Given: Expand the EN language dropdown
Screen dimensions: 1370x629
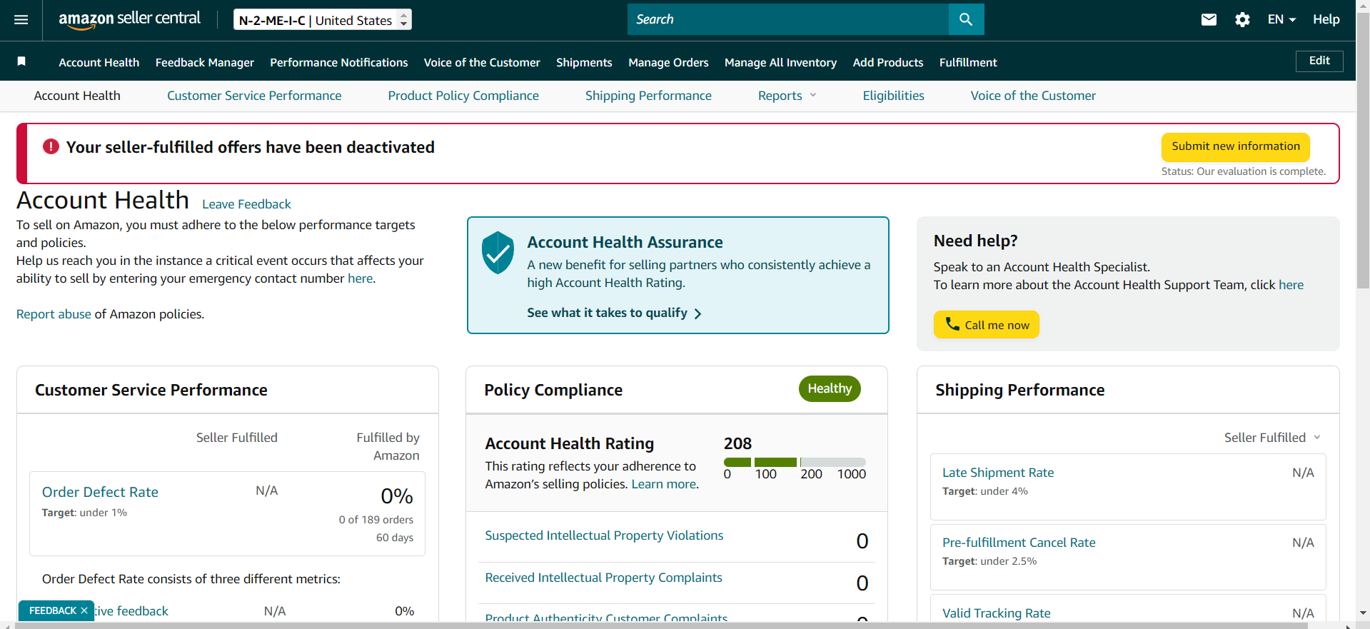Looking at the screenshot, I should [x=1281, y=20].
